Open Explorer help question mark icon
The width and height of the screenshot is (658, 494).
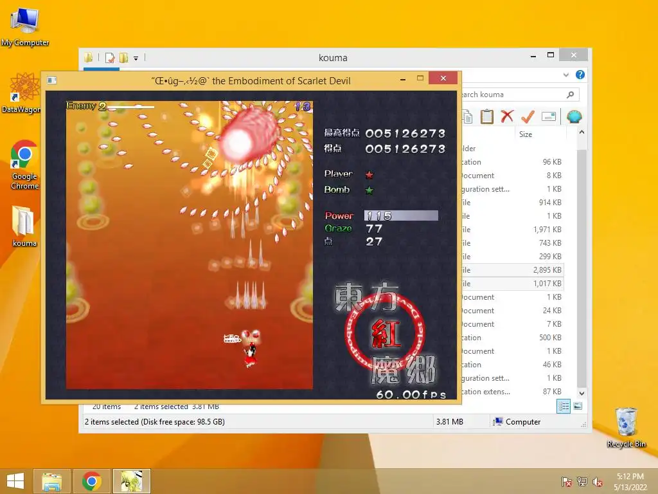580,75
